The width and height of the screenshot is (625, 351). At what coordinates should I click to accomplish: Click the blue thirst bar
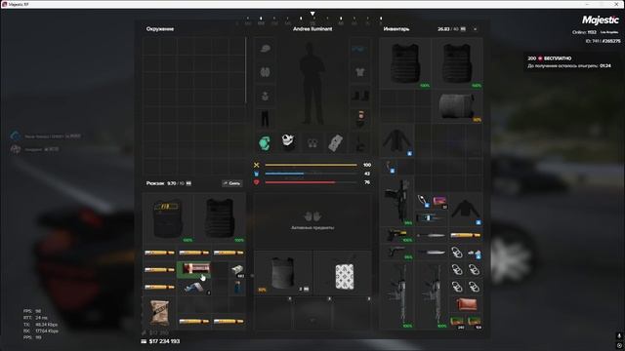(311, 174)
